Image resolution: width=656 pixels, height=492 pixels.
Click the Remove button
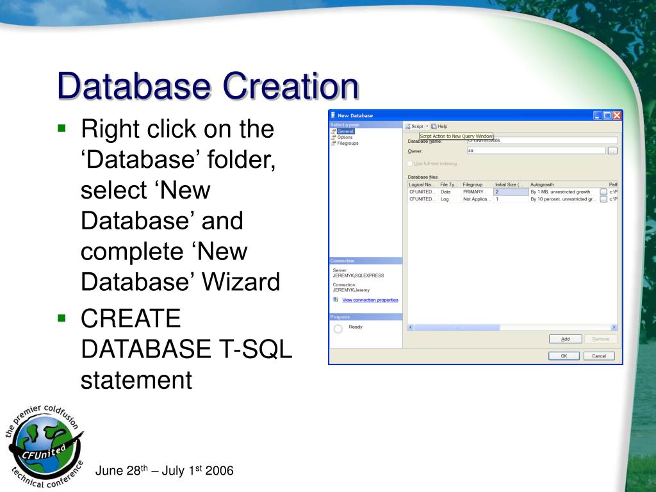coord(601,339)
